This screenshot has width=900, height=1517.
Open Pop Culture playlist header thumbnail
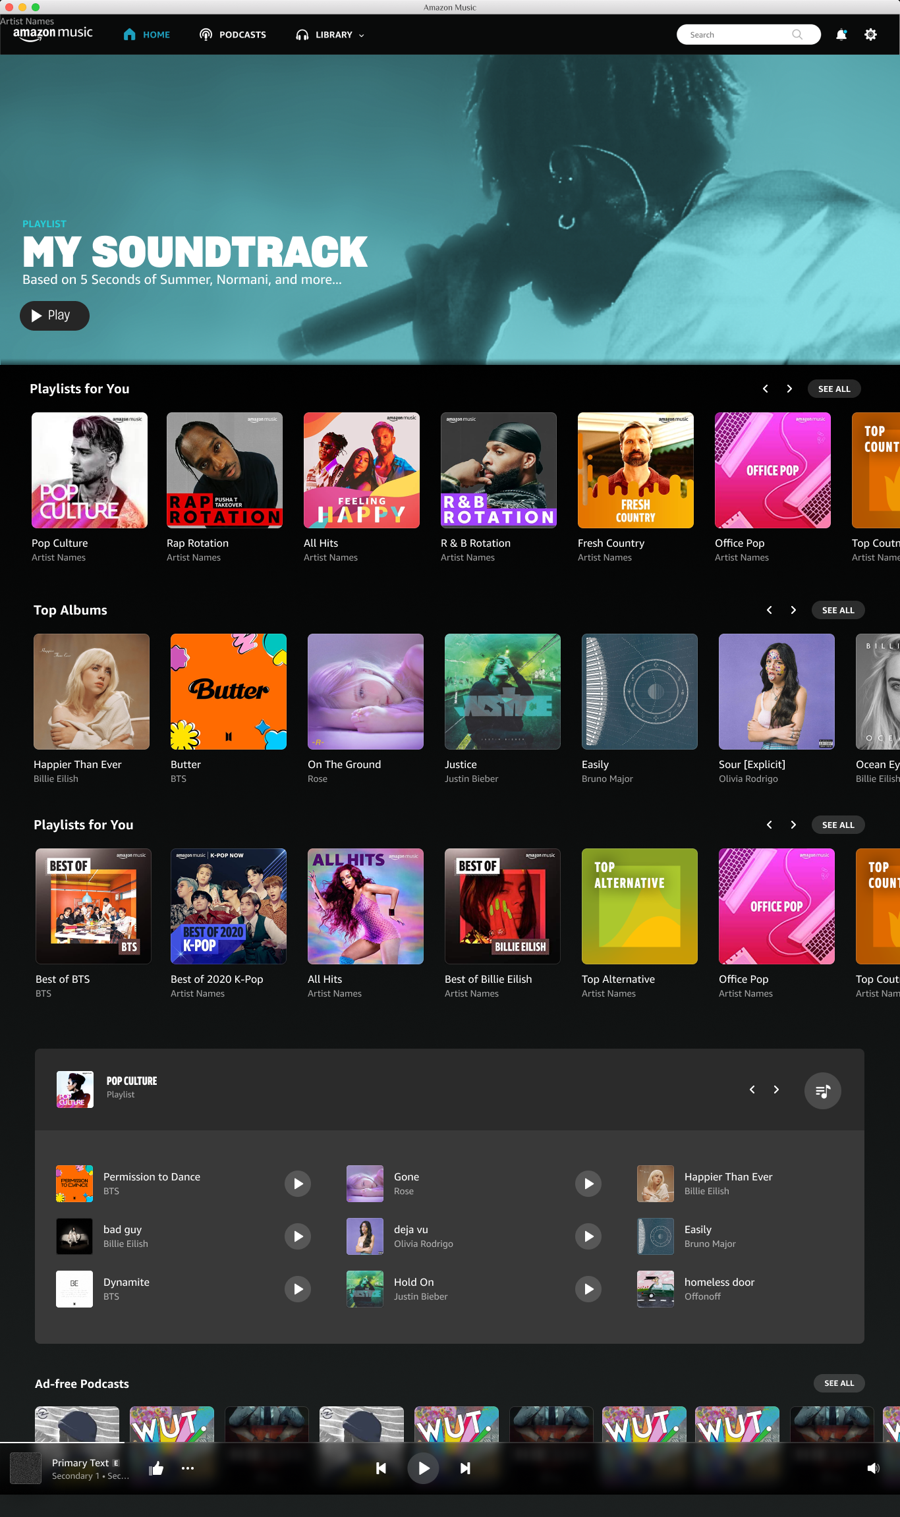pos(75,1089)
